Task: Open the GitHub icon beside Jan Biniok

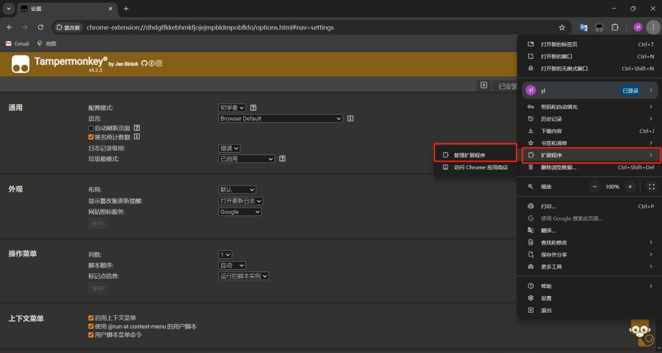Action: (144, 63)
